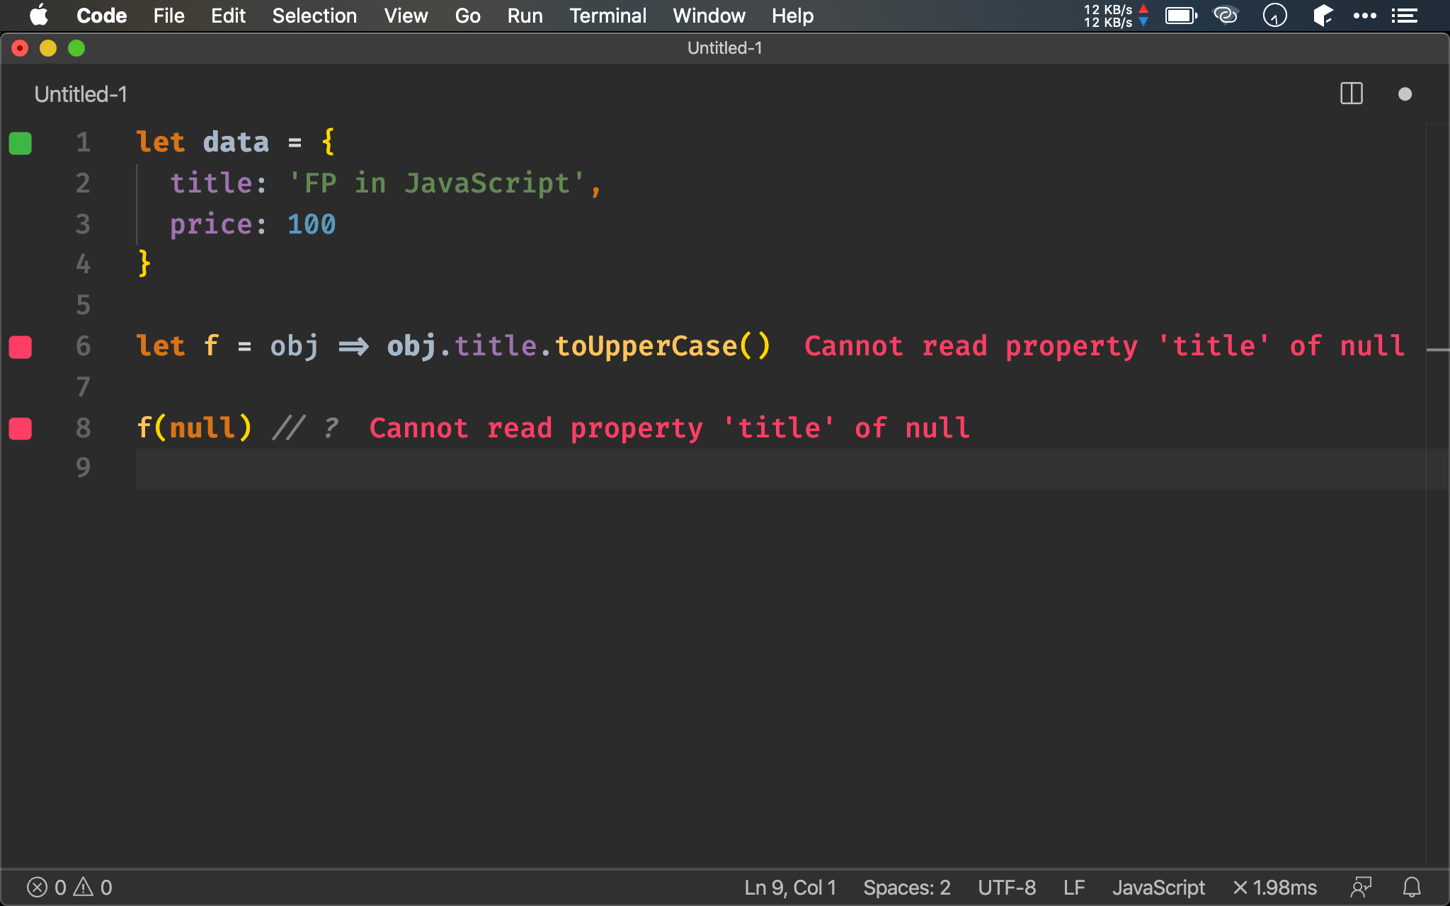Click line number 5 in gutter
This screenshot has height=906, width=1450.
click(84, 305)
